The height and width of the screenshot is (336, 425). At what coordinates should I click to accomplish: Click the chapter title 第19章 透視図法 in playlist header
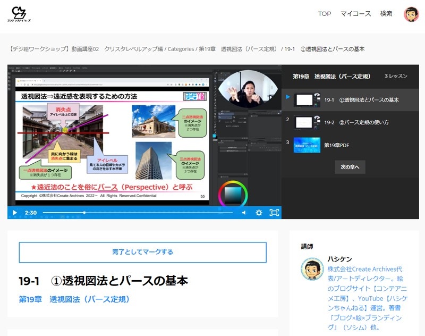331,76
